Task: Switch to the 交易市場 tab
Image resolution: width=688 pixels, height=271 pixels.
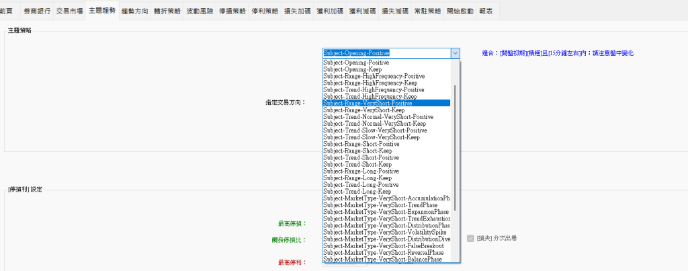Action: click(69, 11)
